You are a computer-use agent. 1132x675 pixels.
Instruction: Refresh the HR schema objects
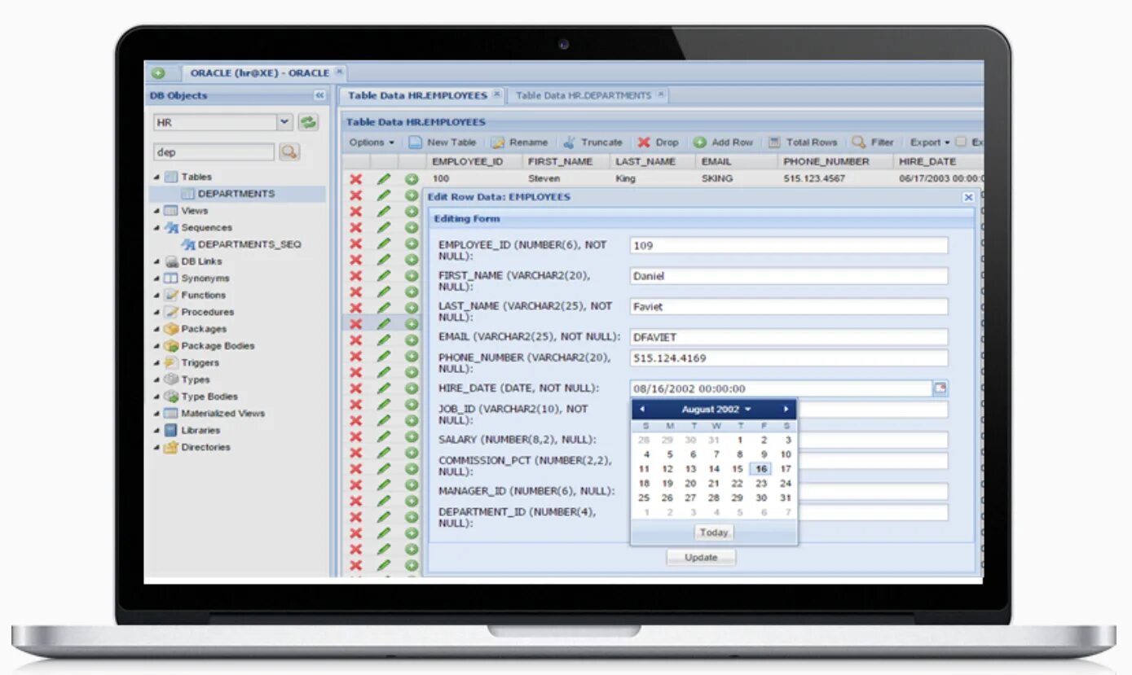click(x=308, y=123)
